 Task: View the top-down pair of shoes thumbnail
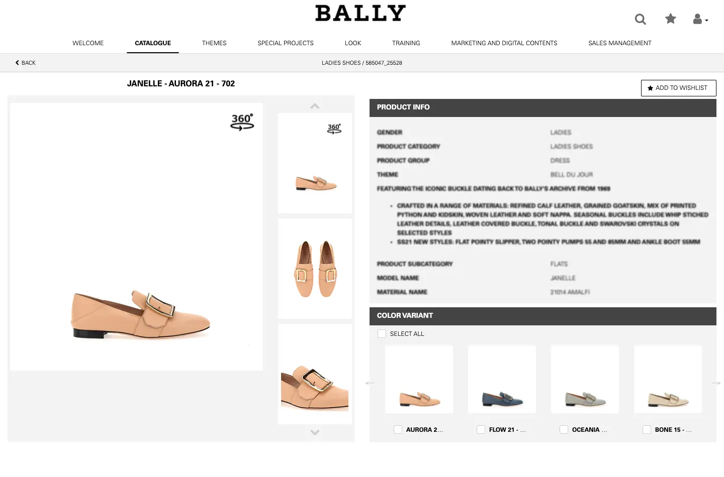pyautogui.click(x=315, y=269)
